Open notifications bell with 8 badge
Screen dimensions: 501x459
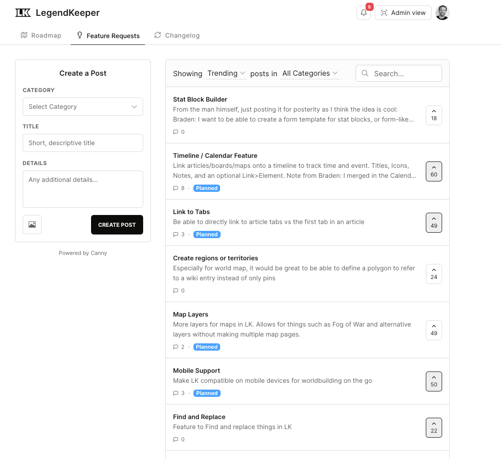point(364,13)
